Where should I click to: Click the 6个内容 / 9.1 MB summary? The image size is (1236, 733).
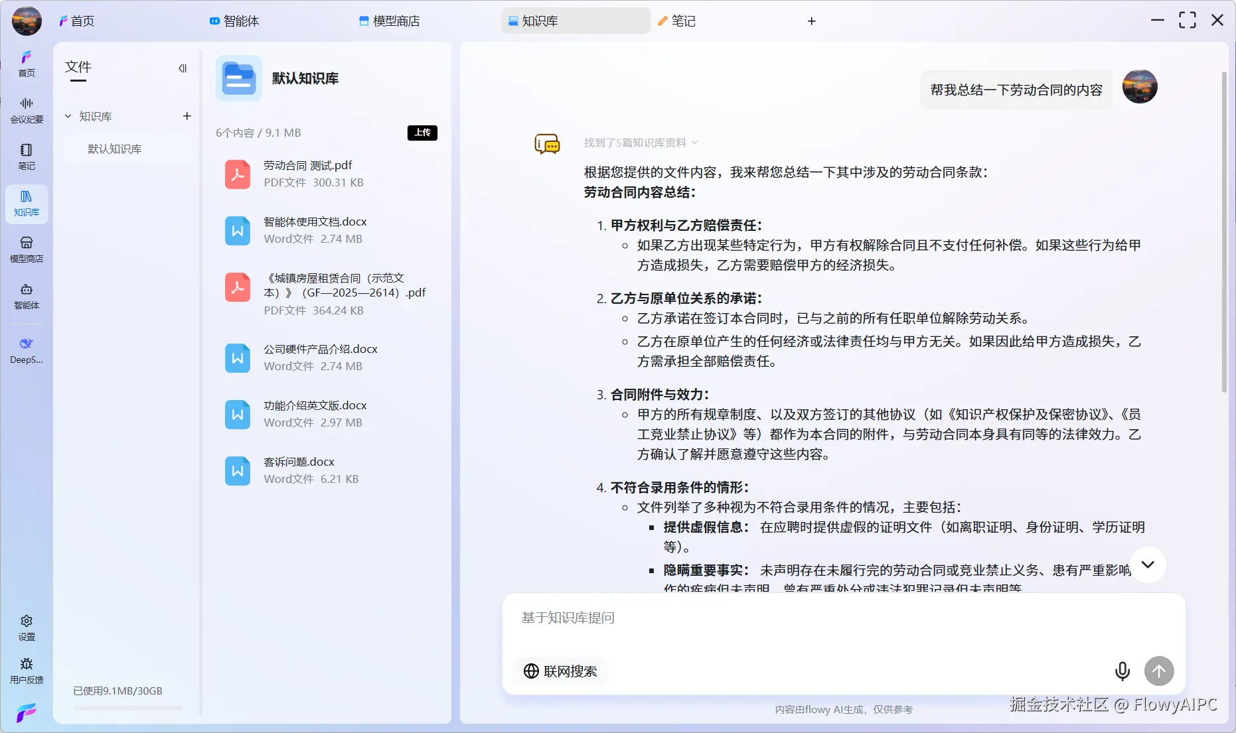[258, 133]
